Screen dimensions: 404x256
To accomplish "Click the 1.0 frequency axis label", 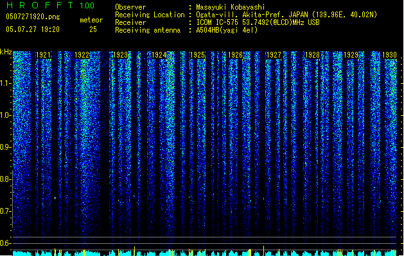I will point(6,115).
